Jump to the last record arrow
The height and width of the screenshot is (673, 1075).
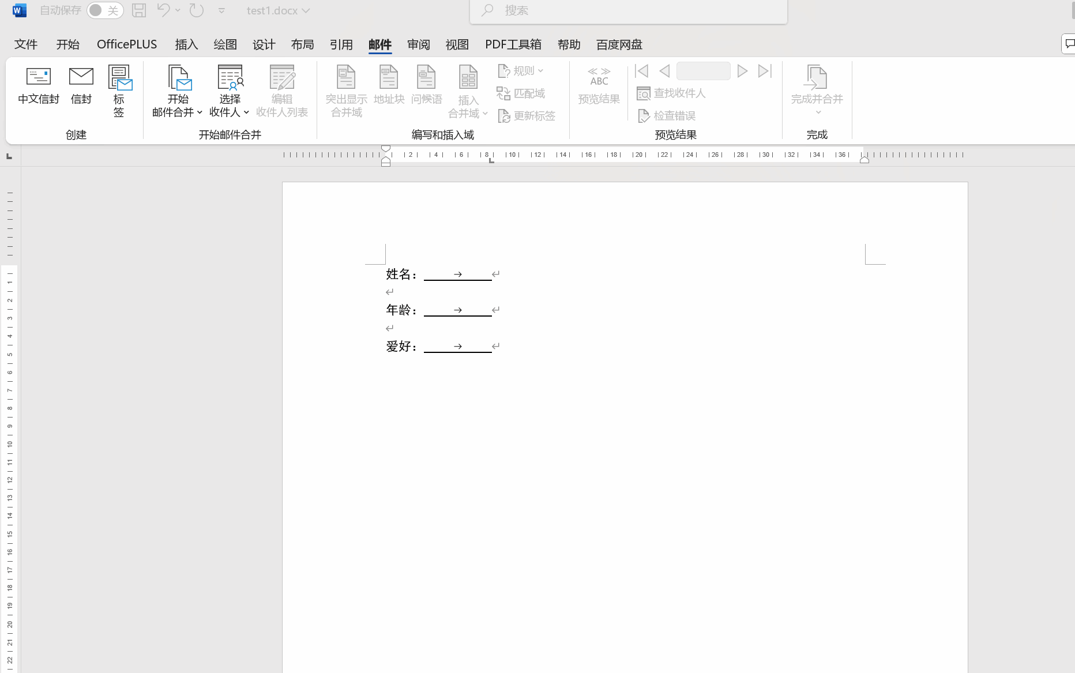tap(765, 71)
